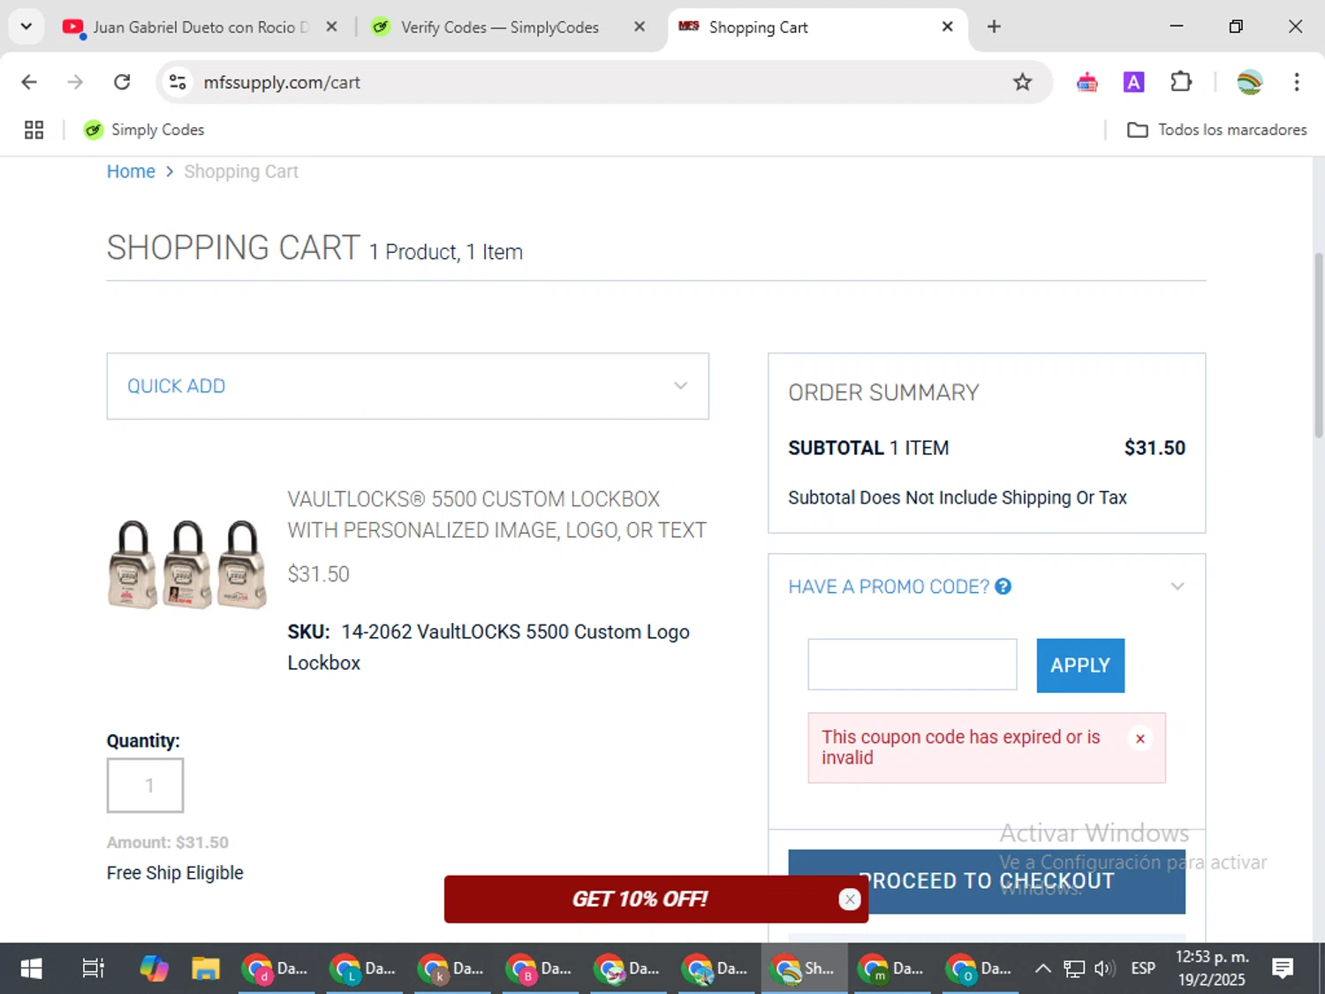Go to Home breadcrumb link

pyautogui.click(x=131, y=171)
